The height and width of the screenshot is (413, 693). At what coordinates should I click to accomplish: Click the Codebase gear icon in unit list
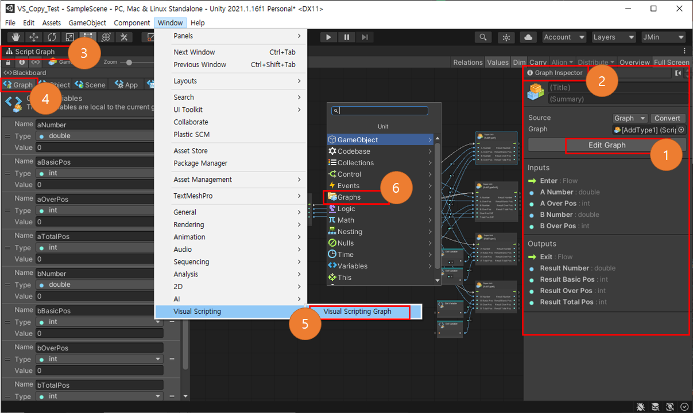(332, 151)
